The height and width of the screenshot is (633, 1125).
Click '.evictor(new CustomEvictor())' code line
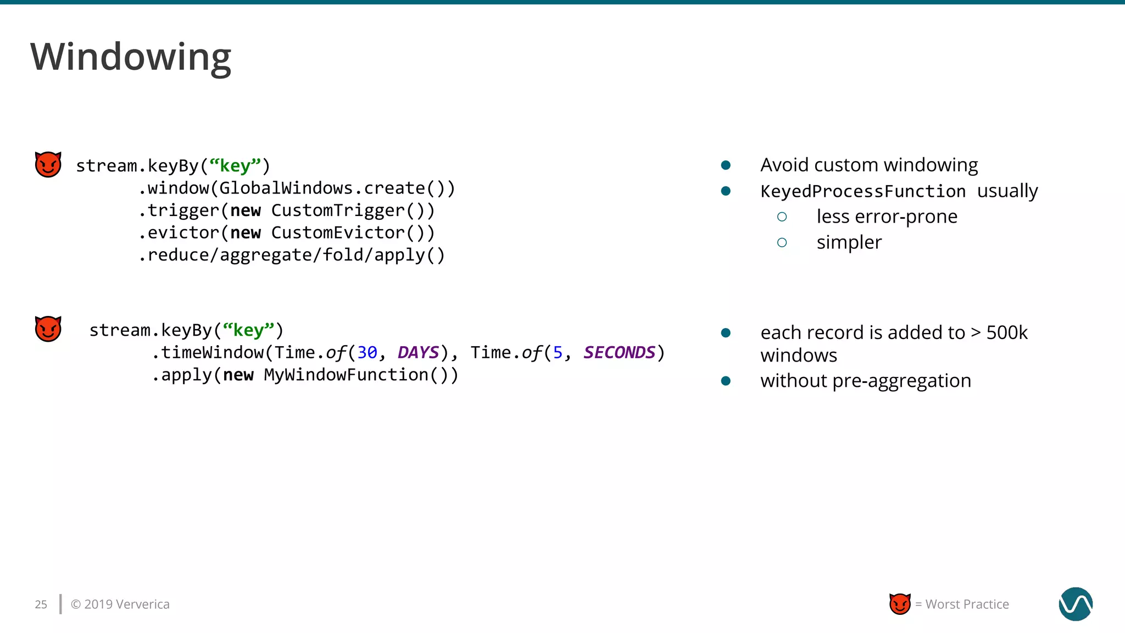pos(286,232)
